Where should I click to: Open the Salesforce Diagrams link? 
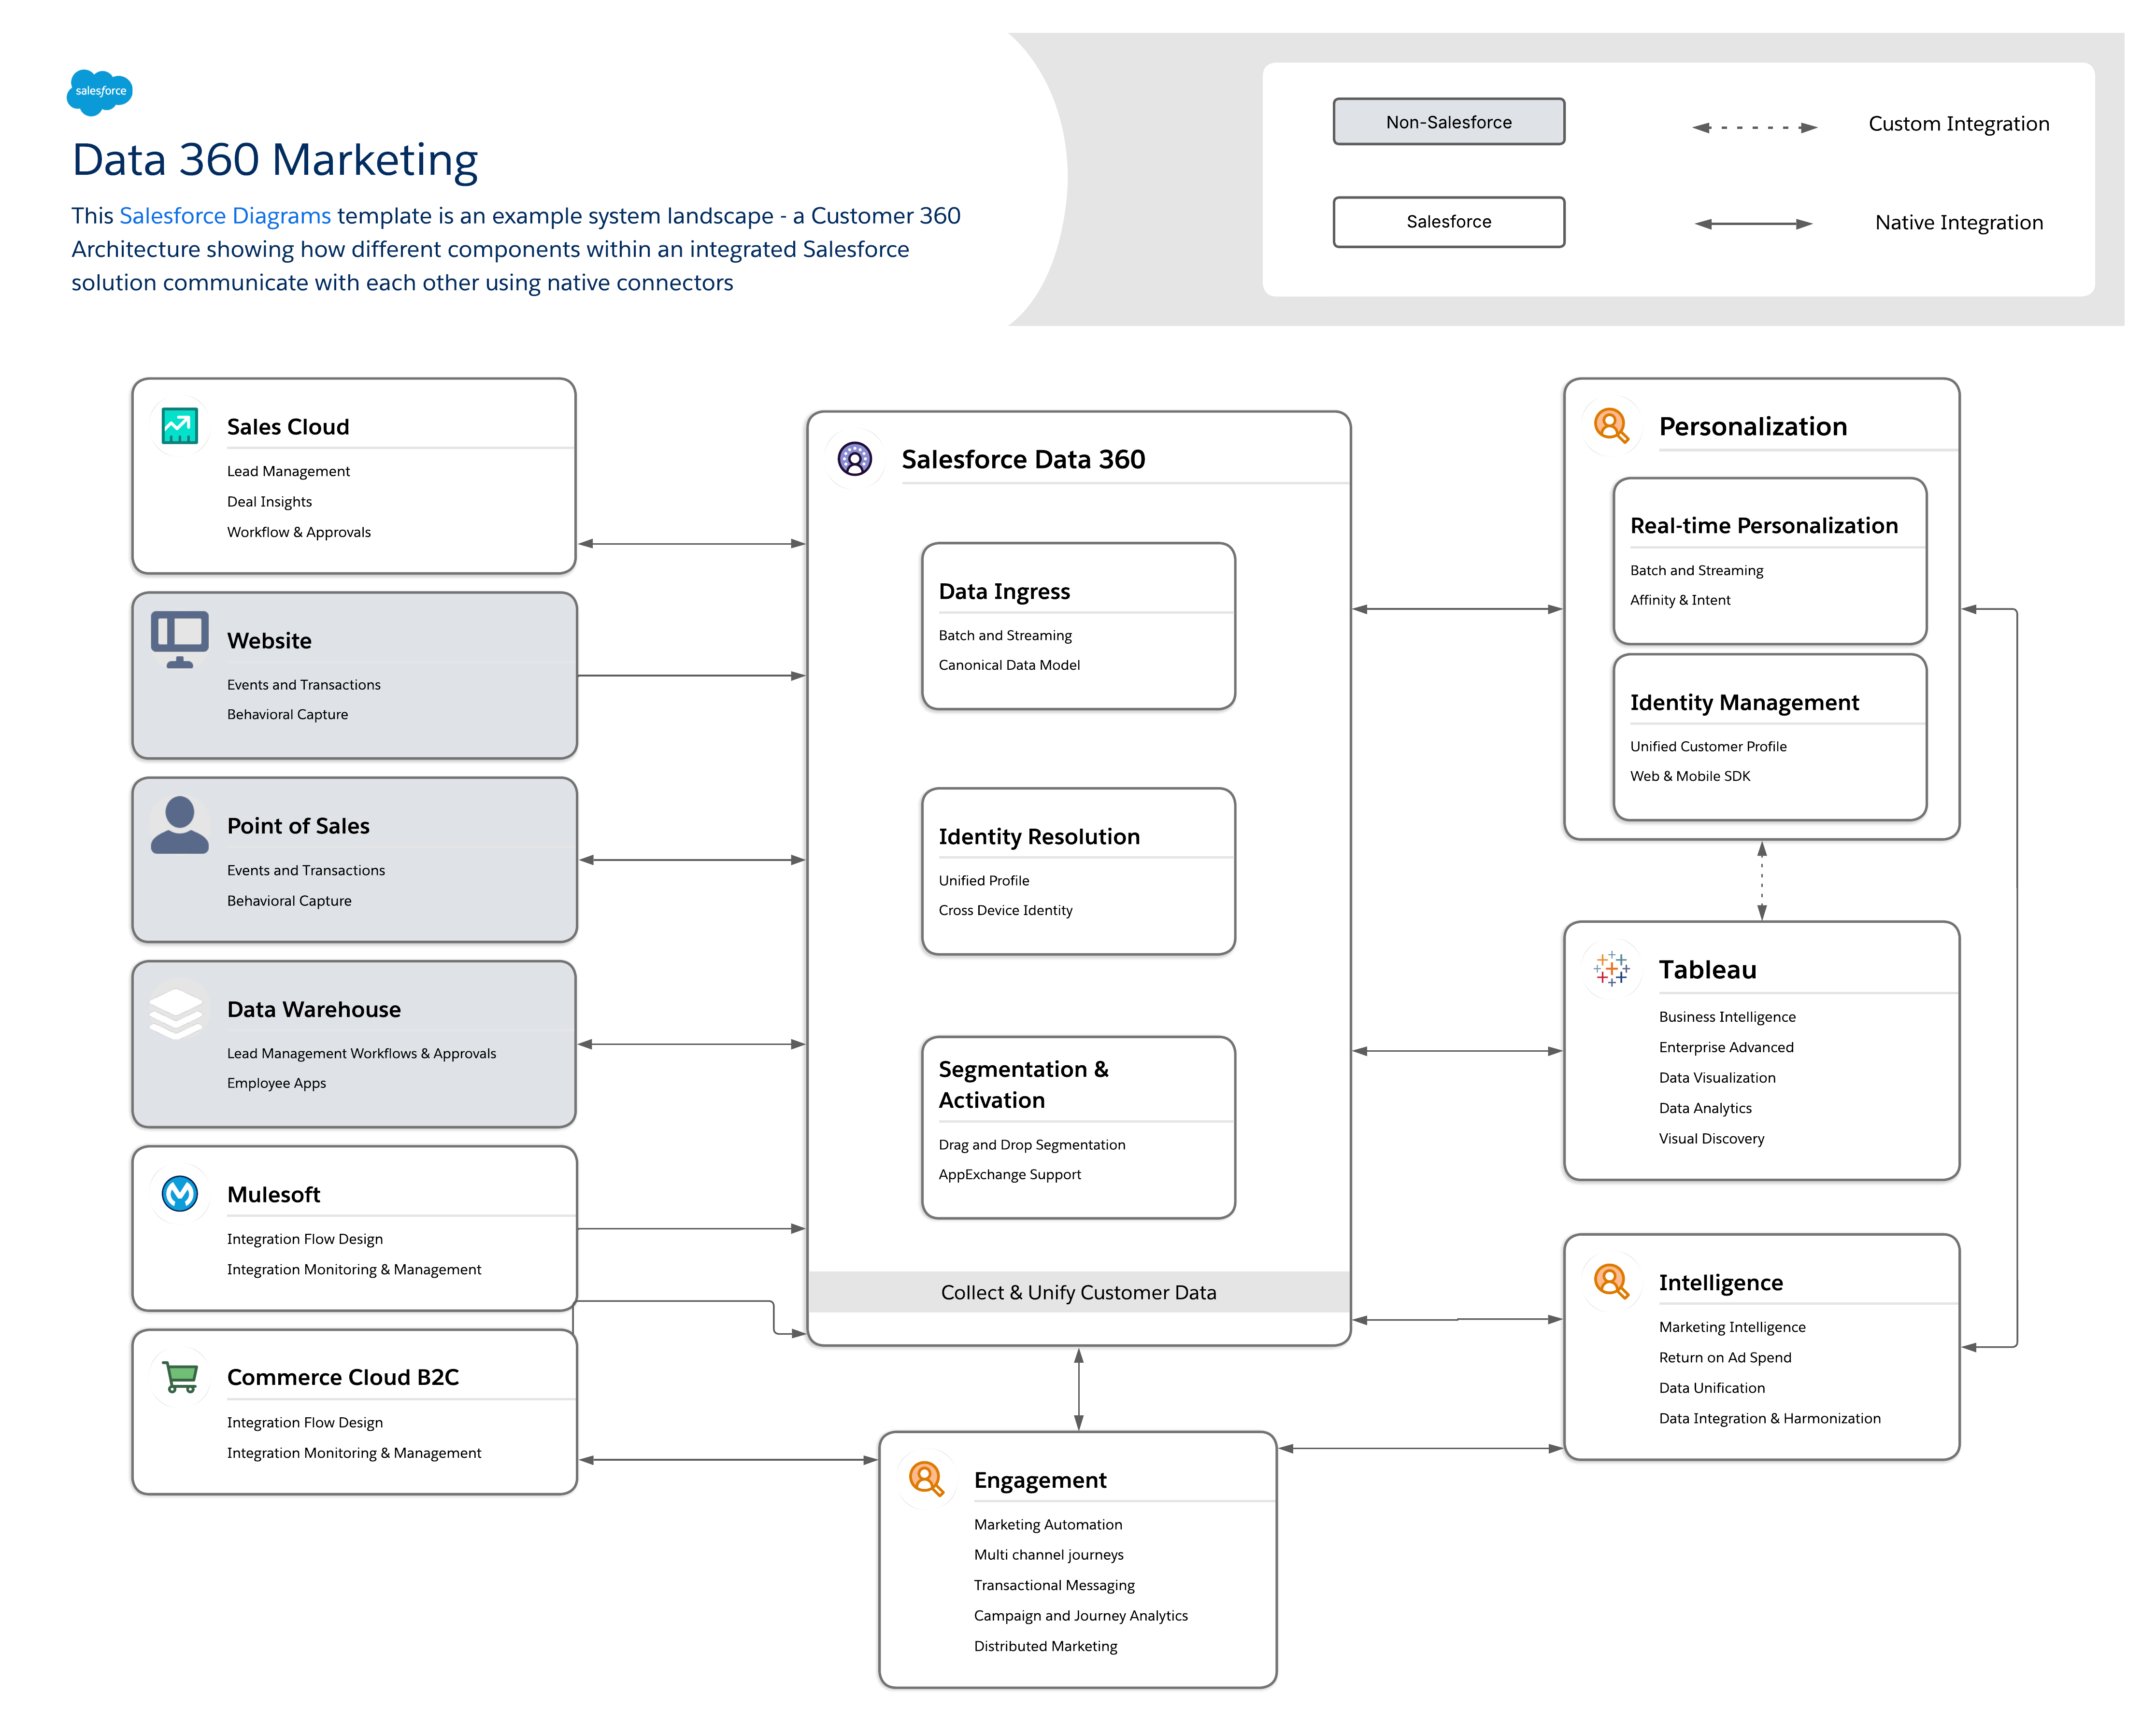[x=225, y=216]
